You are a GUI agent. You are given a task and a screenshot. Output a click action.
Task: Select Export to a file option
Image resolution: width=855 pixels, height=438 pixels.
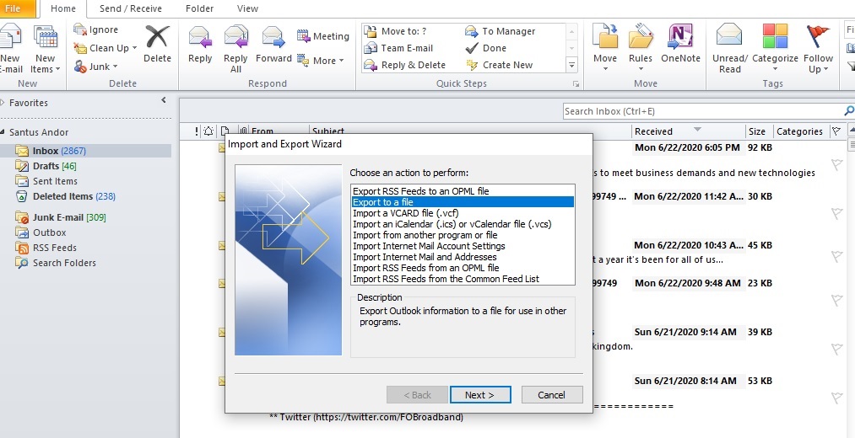point(463,202)
